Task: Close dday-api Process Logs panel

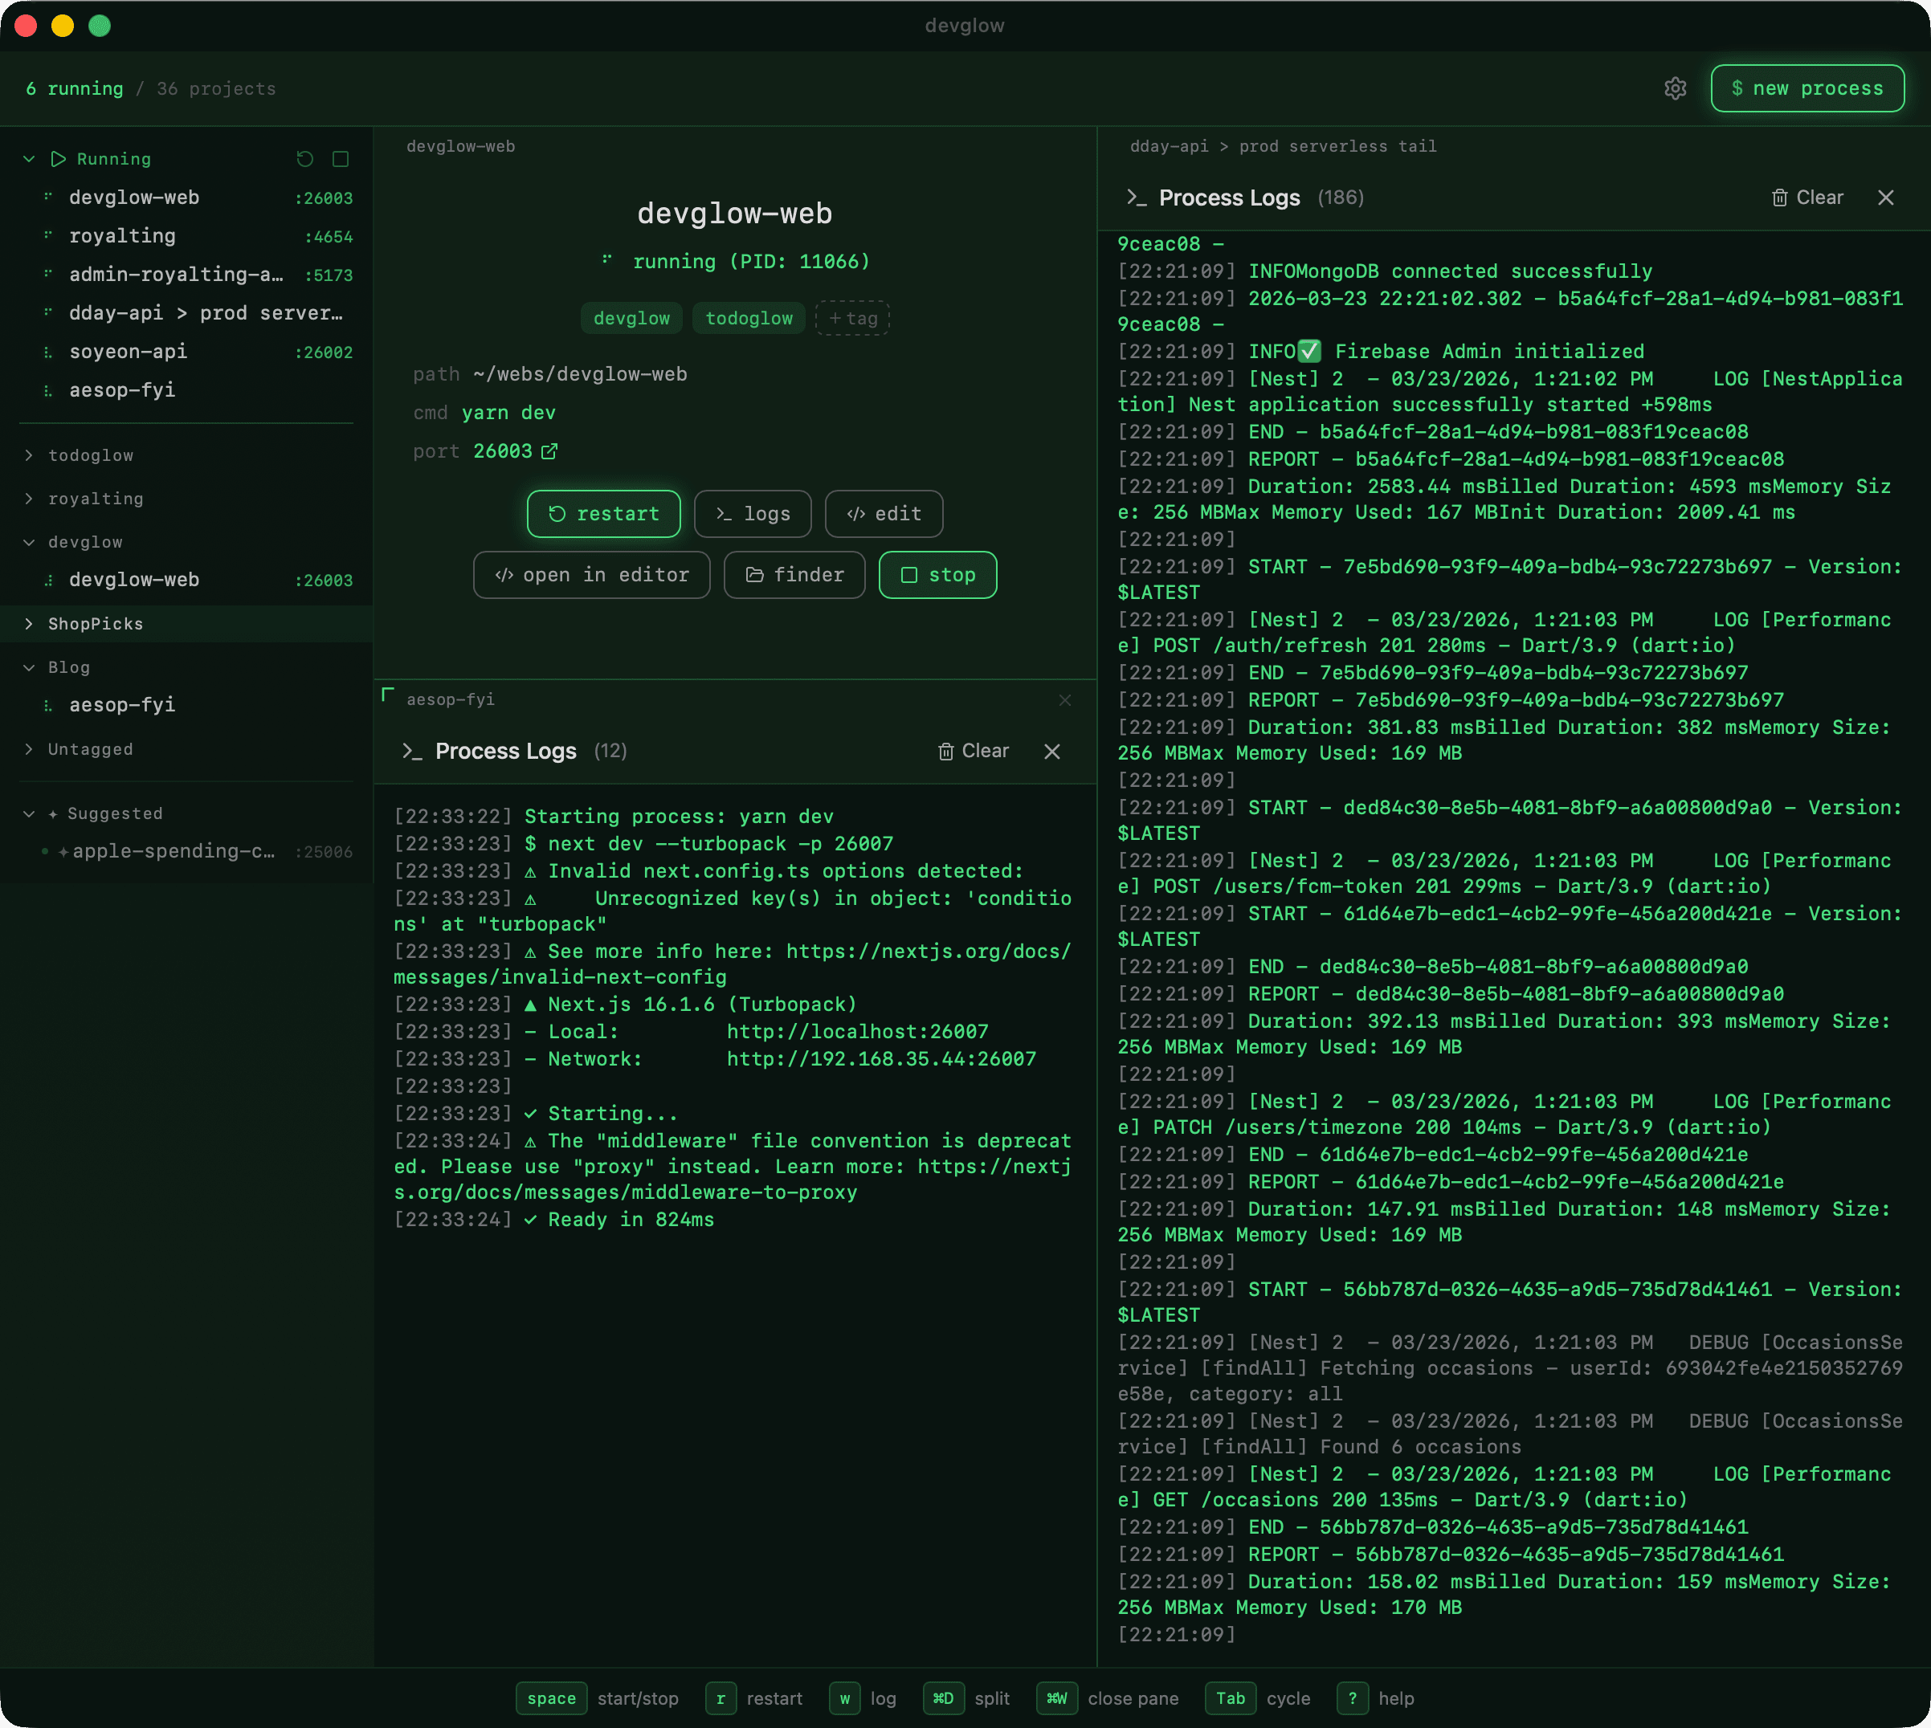Action: tap(1885, 198)
